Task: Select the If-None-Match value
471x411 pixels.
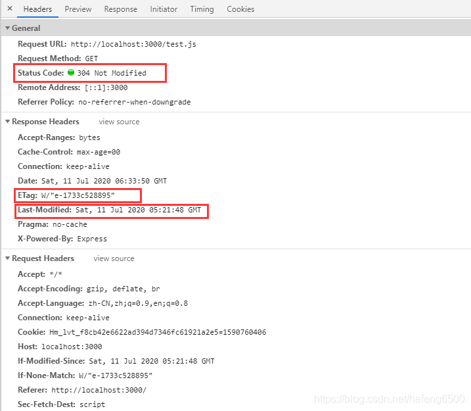Action: click(x=116, y=375)
